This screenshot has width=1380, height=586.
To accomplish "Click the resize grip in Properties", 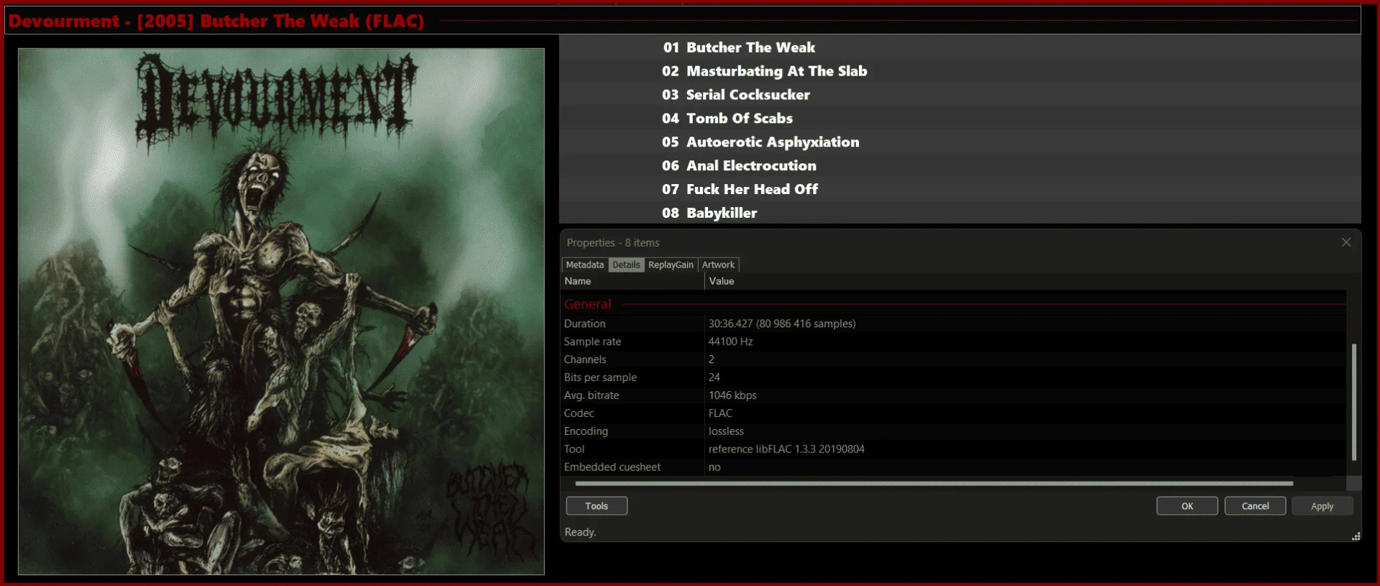I will pos(1356,536).
